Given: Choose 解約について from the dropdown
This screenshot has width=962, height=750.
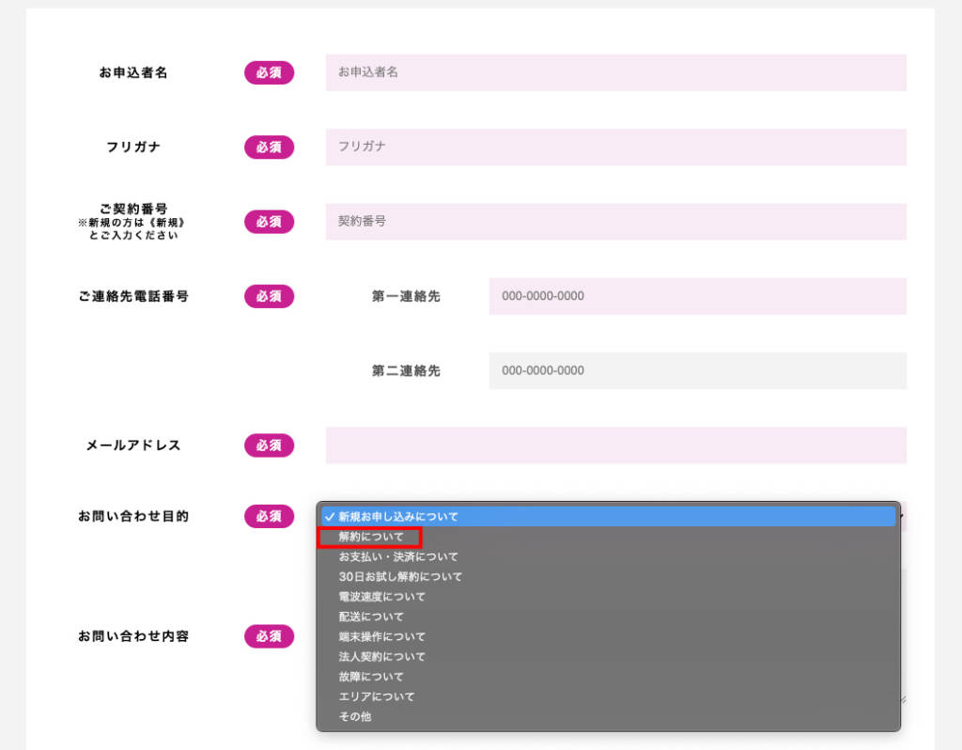Looking at the screenshot, I should (x=608, y=537).
